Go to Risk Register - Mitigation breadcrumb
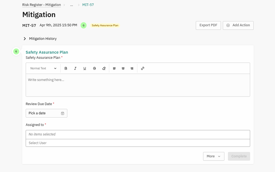 pos(42,5)
